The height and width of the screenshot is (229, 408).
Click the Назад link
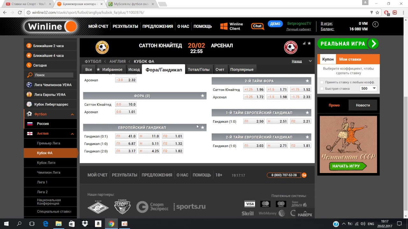pos(297,61)
